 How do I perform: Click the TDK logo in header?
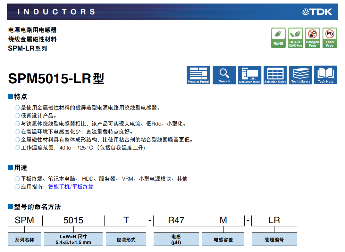click(x=317, y=12)
